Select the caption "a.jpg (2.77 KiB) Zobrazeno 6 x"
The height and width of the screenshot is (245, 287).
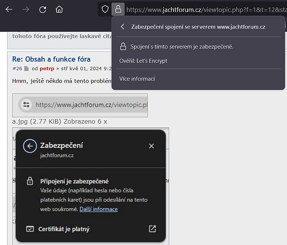(59, 121)
